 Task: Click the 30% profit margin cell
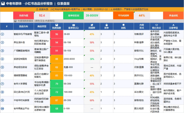pos(92,59)
